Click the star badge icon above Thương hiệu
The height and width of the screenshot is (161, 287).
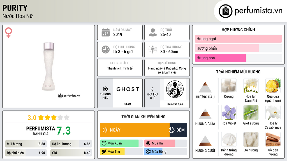point(105,89)
